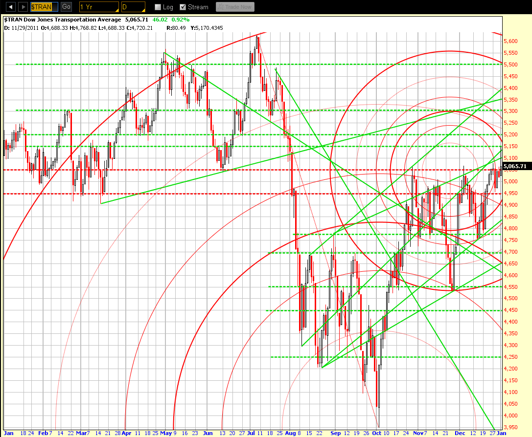Click the 0.92% percent change value
This screenshot has height=437, width=532.
(x=181, y=20)
